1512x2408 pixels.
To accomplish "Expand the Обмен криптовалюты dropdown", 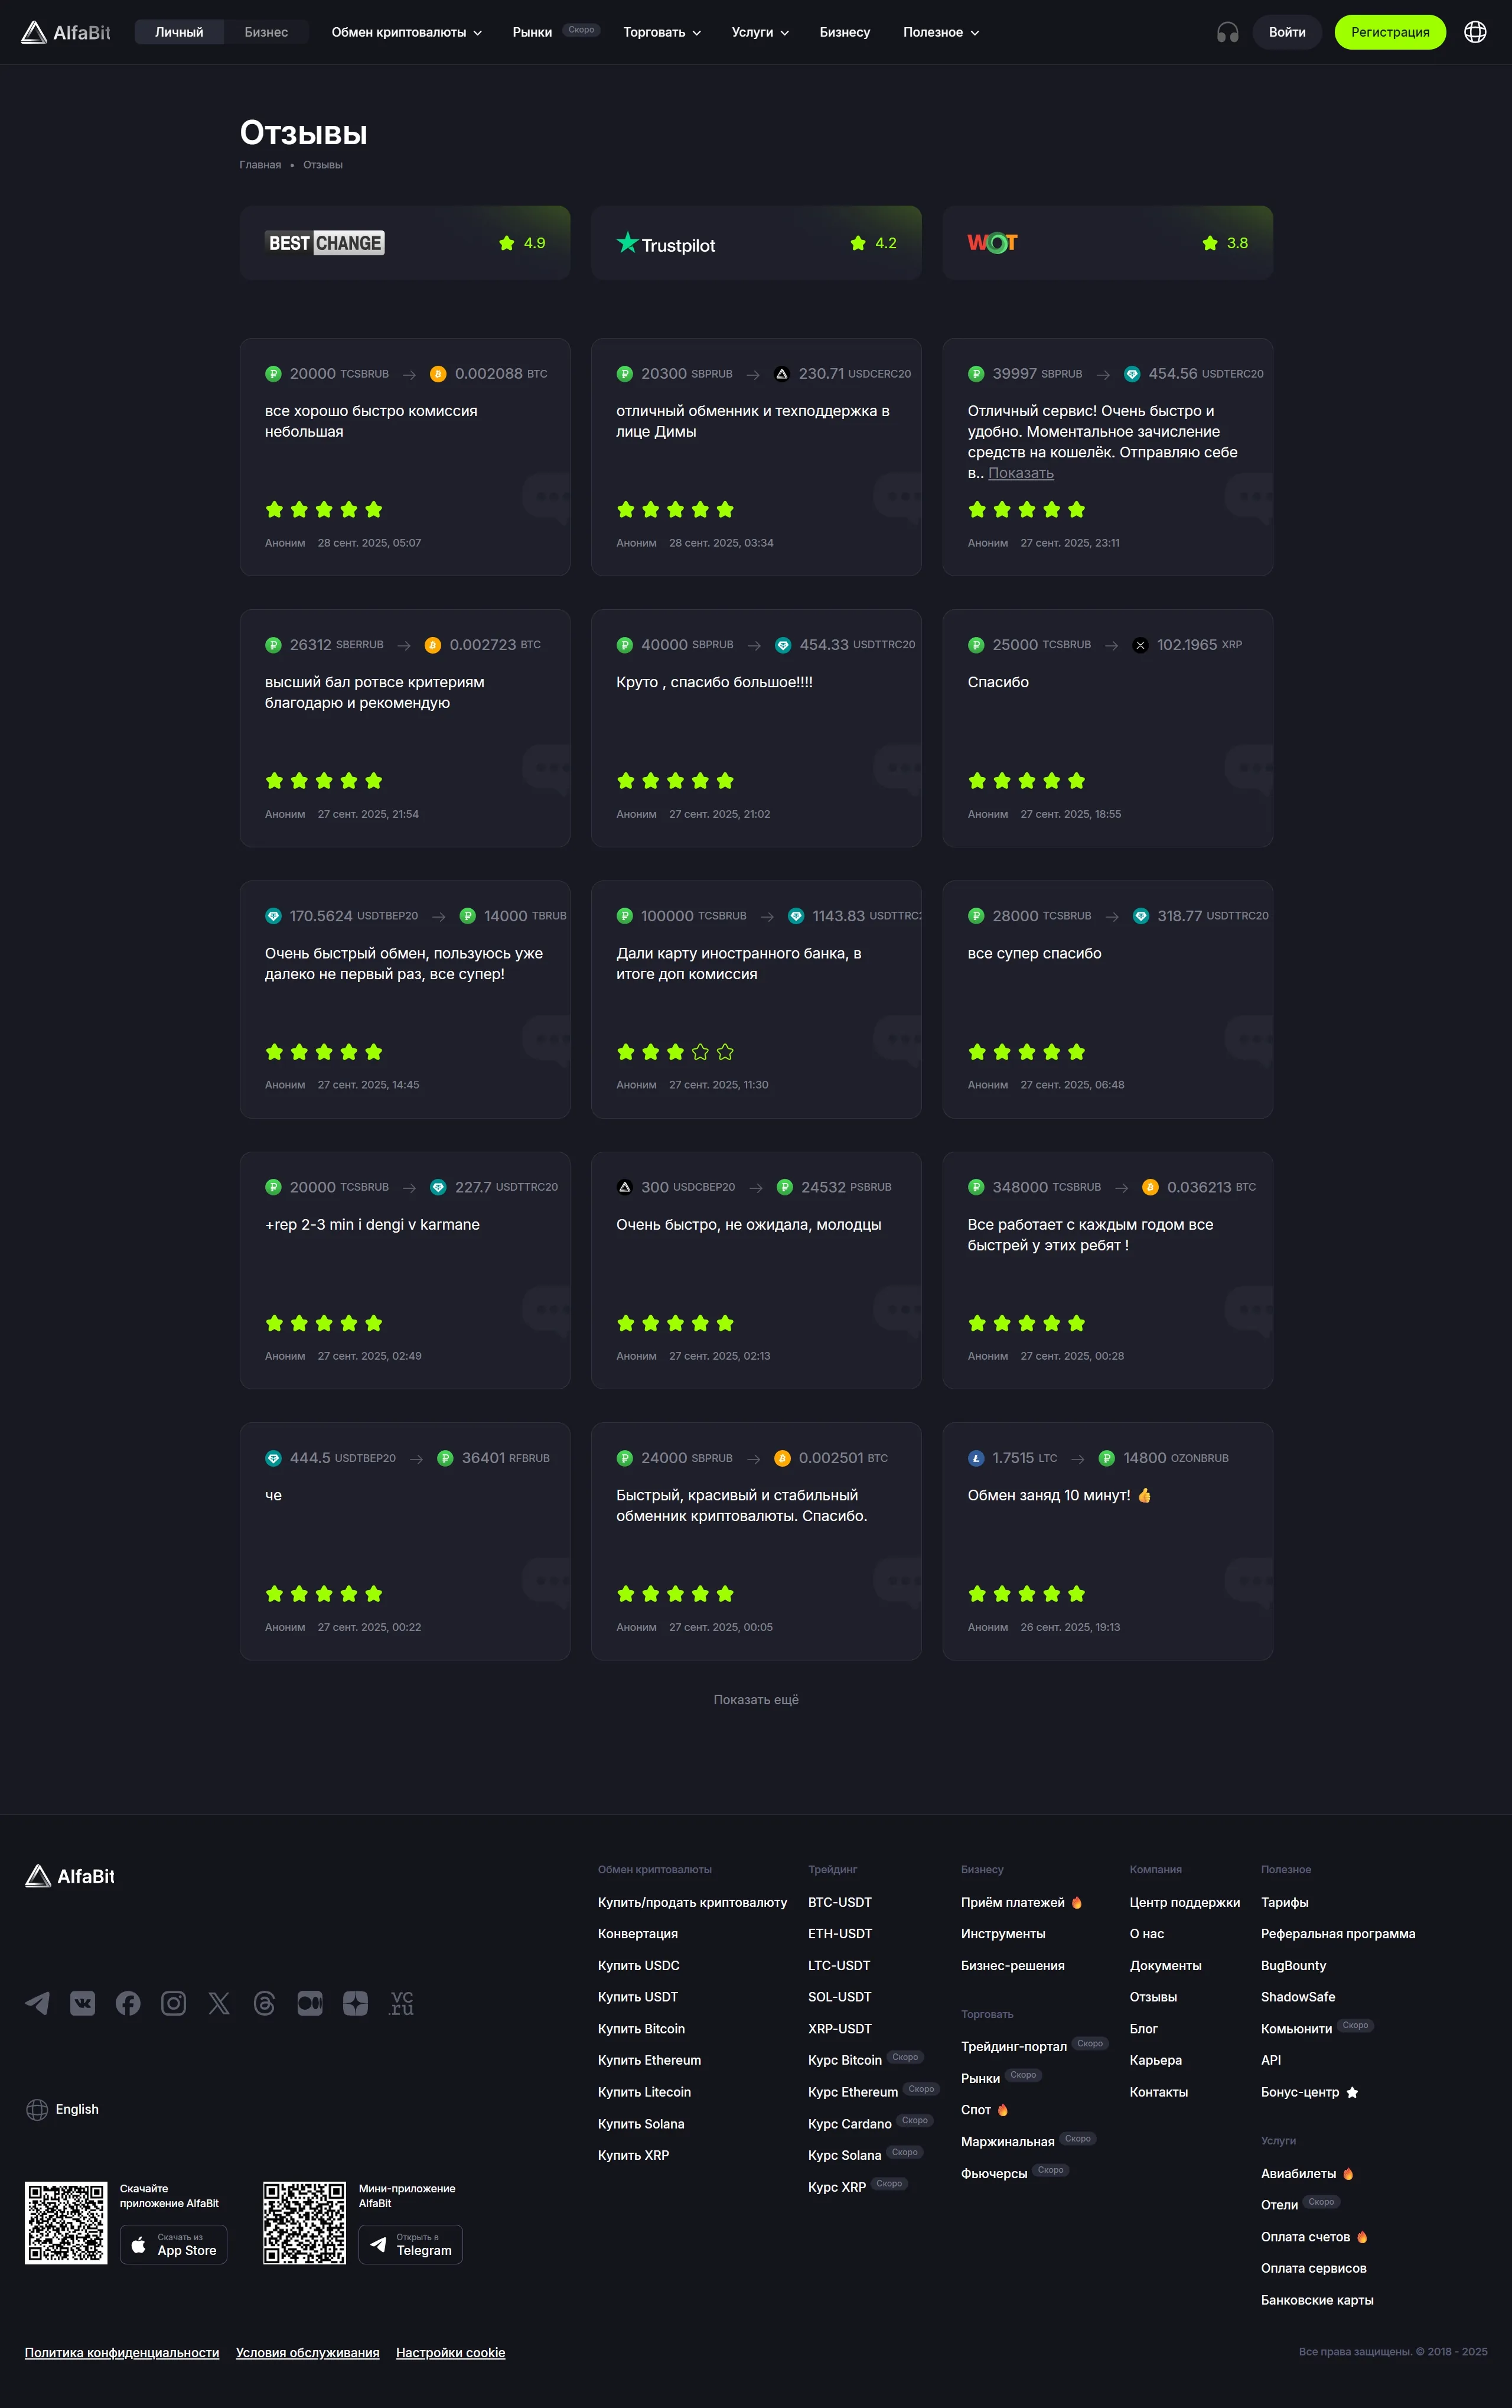I will (406, 32).
